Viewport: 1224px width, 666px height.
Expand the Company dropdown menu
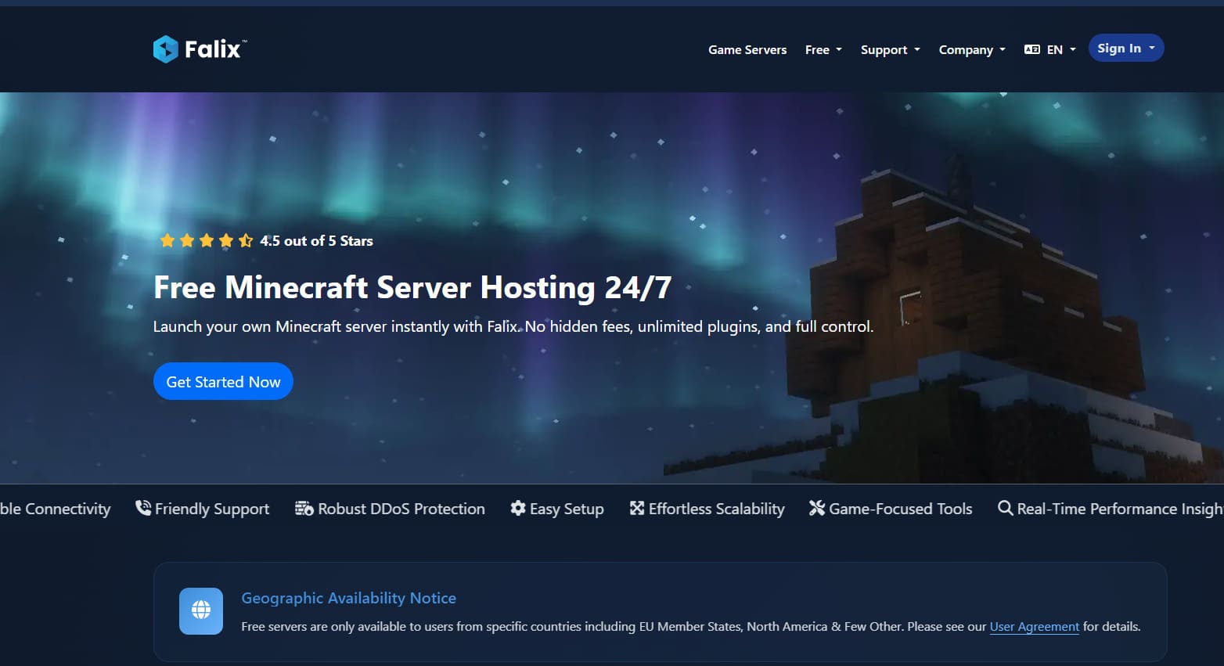click(x=972, y=49)
